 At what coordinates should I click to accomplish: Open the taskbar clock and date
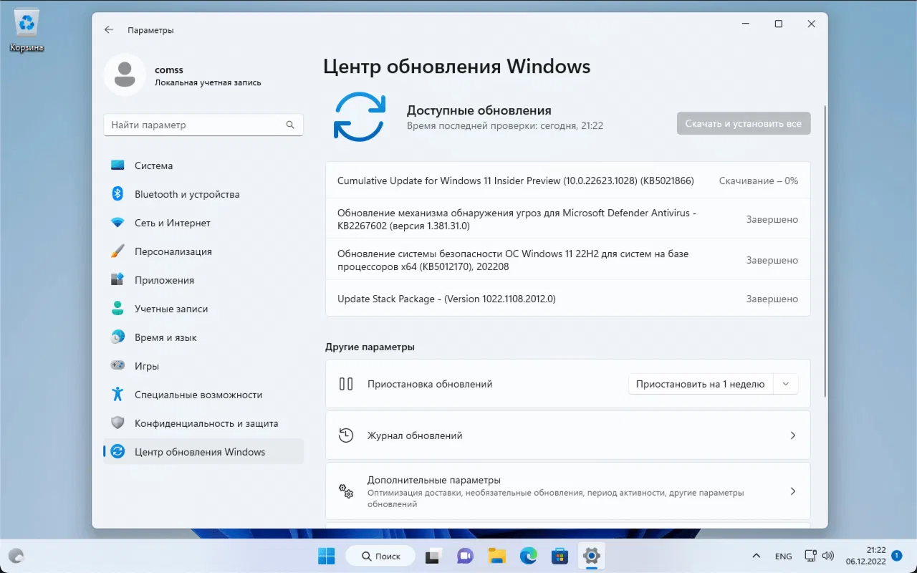tap(867, 556)
